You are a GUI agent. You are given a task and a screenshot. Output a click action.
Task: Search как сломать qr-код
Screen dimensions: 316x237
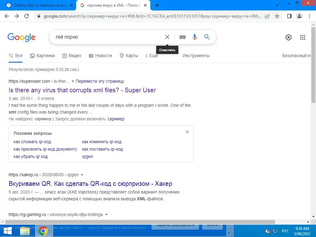click(x=32, y=142)
